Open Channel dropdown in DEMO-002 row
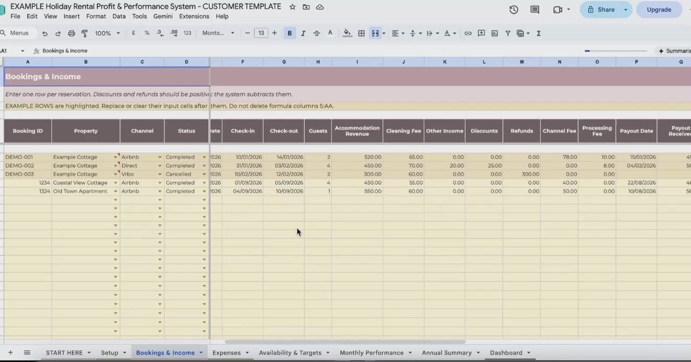Screen dimensions: 691x362 (160, 166)
